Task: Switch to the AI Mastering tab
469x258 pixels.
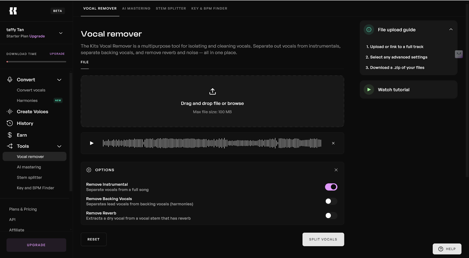Action: [136, 9]
